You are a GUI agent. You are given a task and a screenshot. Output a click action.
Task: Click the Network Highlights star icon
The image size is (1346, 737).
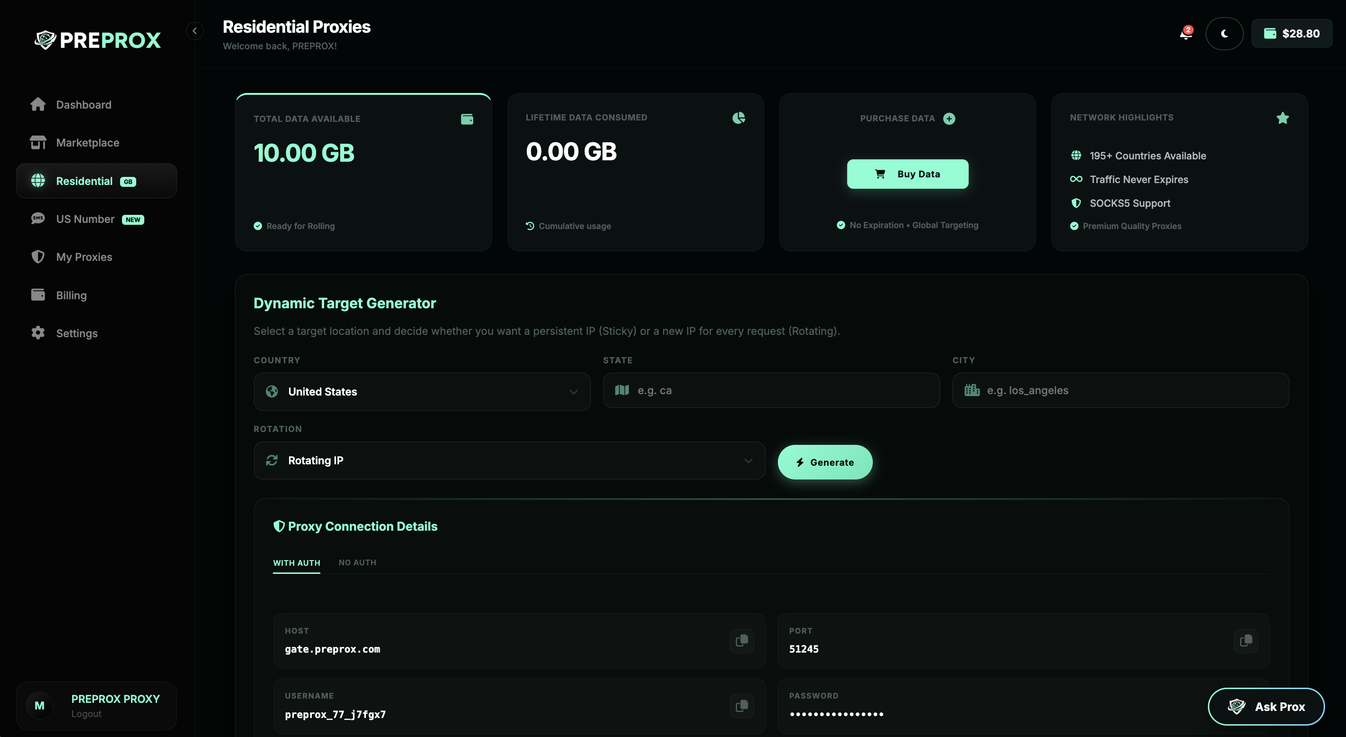click(x=1282, y=119)
